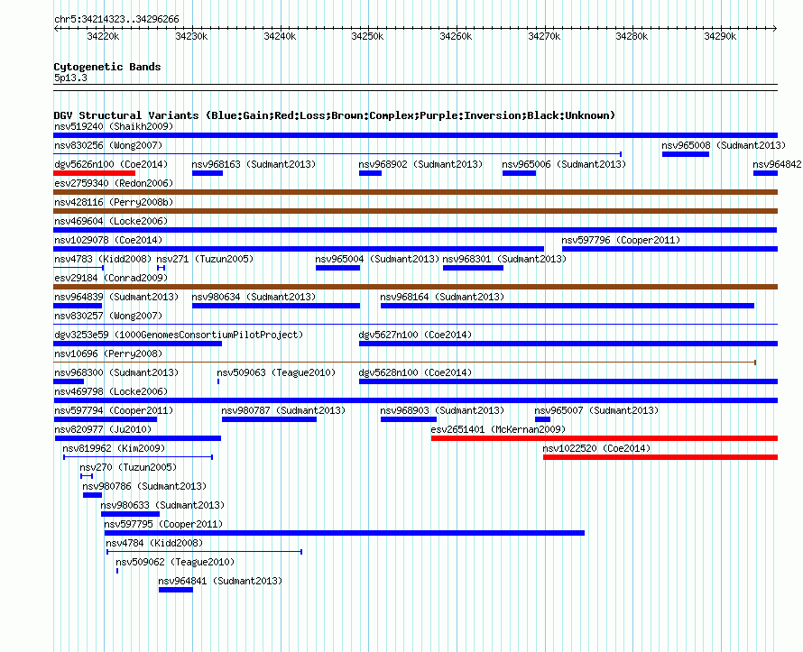Open nsv964841 (Sudmant2013) label
Screen dimensions: 803x652
point(220,581)
